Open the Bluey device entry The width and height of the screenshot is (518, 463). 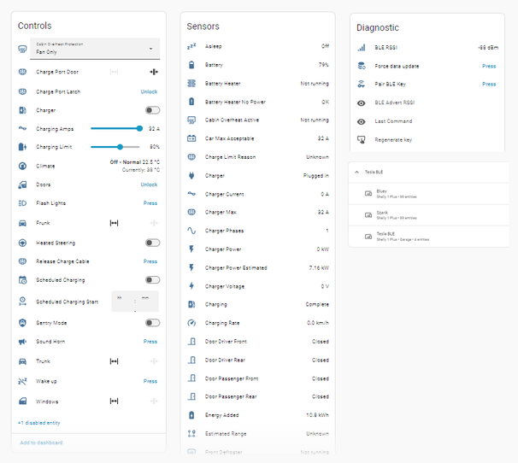429,194
